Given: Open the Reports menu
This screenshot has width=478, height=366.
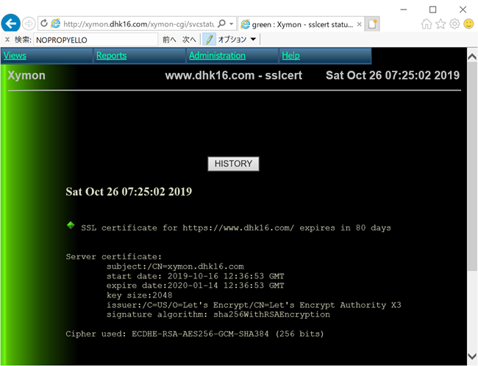Looking at the screenshot, I should click(x=111, y=55).
